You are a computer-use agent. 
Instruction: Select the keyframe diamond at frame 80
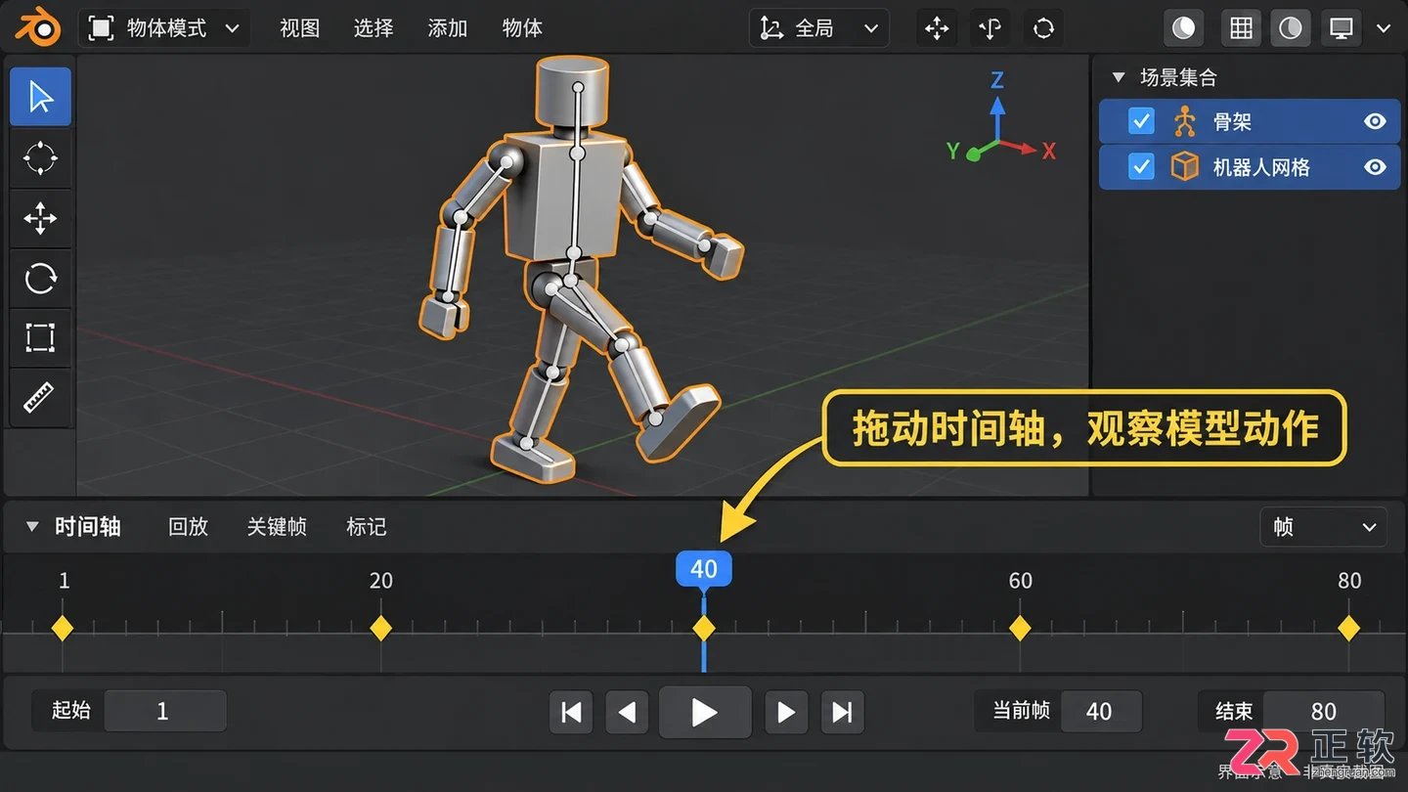(1349, 628)
